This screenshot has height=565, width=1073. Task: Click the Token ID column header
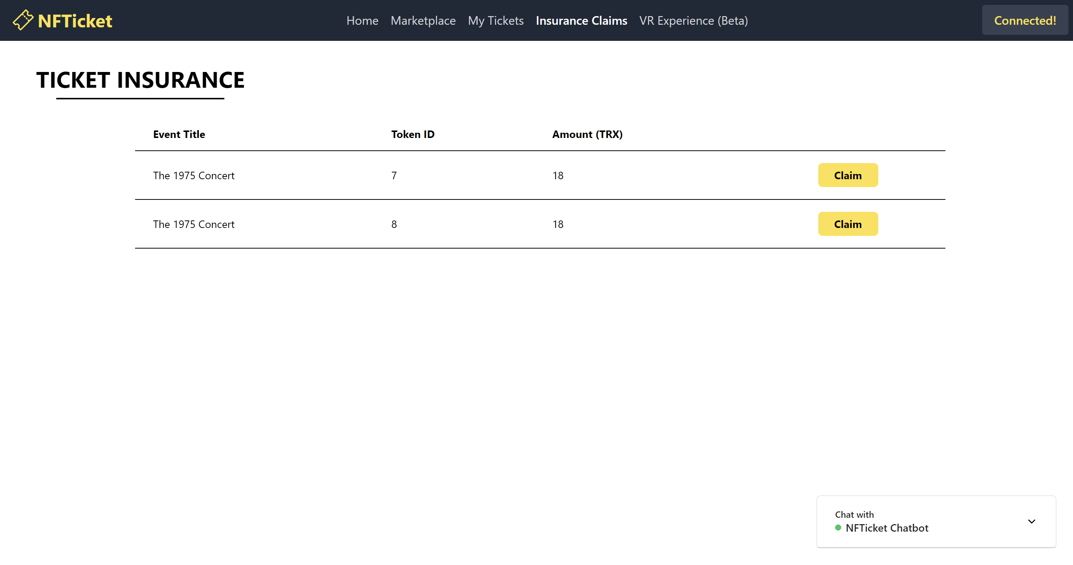412,134
